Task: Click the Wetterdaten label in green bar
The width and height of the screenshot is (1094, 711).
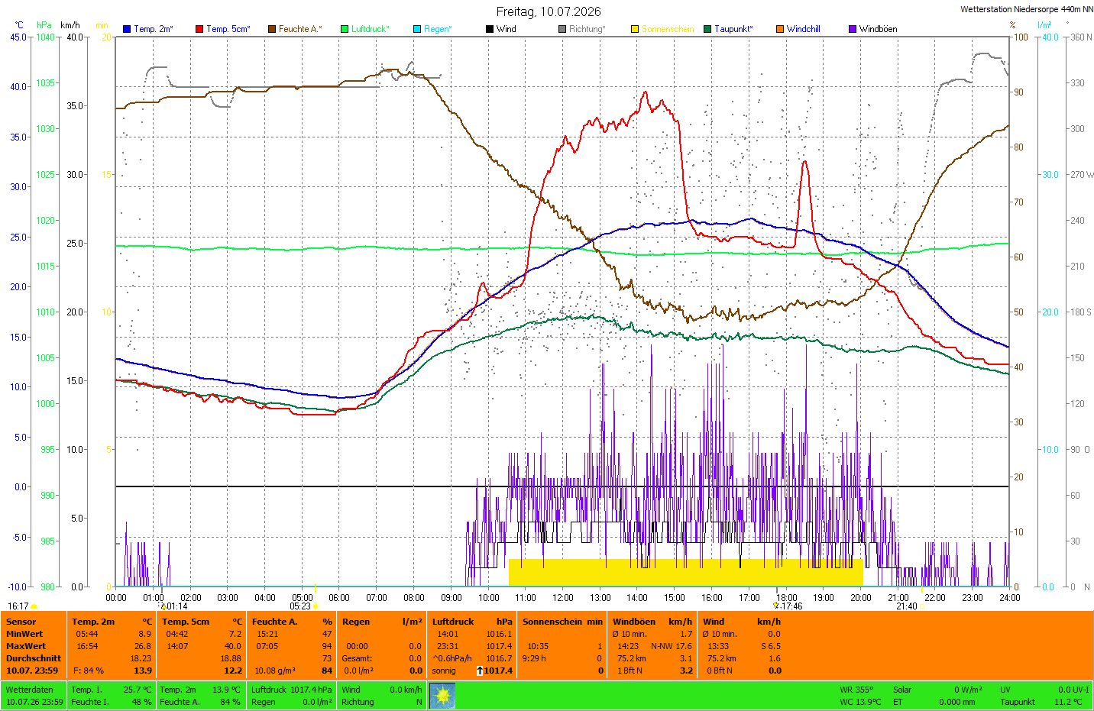Action: (30, 690)
